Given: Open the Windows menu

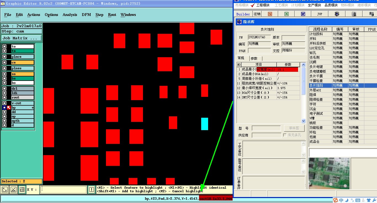Looking at the screenshot, I should [x=128, y=15].
